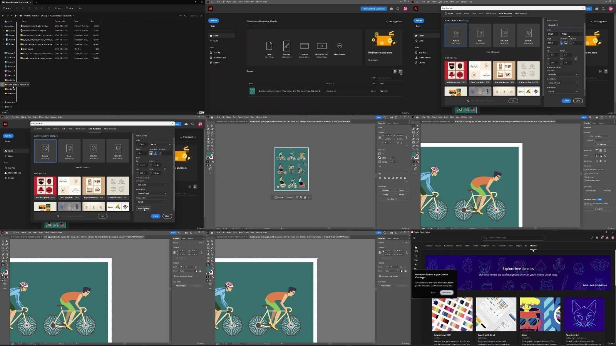Click Up arrow in File Explorer toolbar
This screenshot has width=616, height=346.
(15, 16)
